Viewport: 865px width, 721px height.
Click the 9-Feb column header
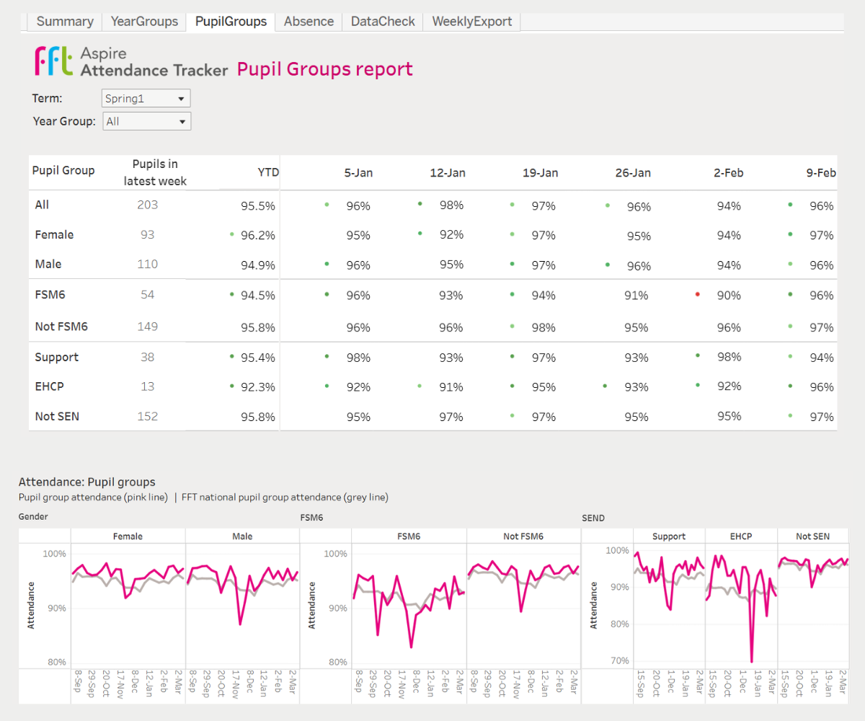(820, 173)
